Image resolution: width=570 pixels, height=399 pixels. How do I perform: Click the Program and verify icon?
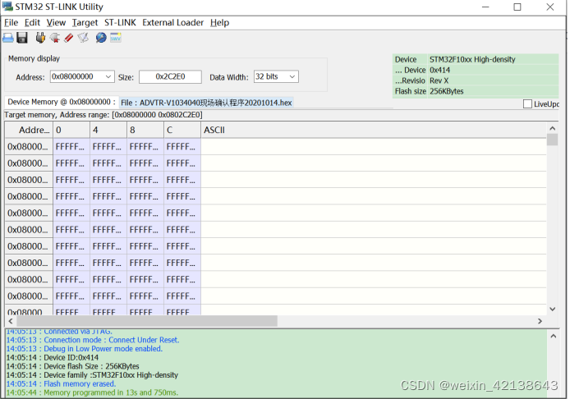point(83,38)
